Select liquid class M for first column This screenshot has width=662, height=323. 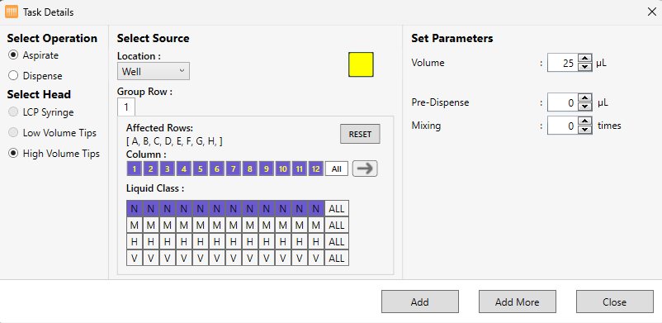[x=135, y=225]
